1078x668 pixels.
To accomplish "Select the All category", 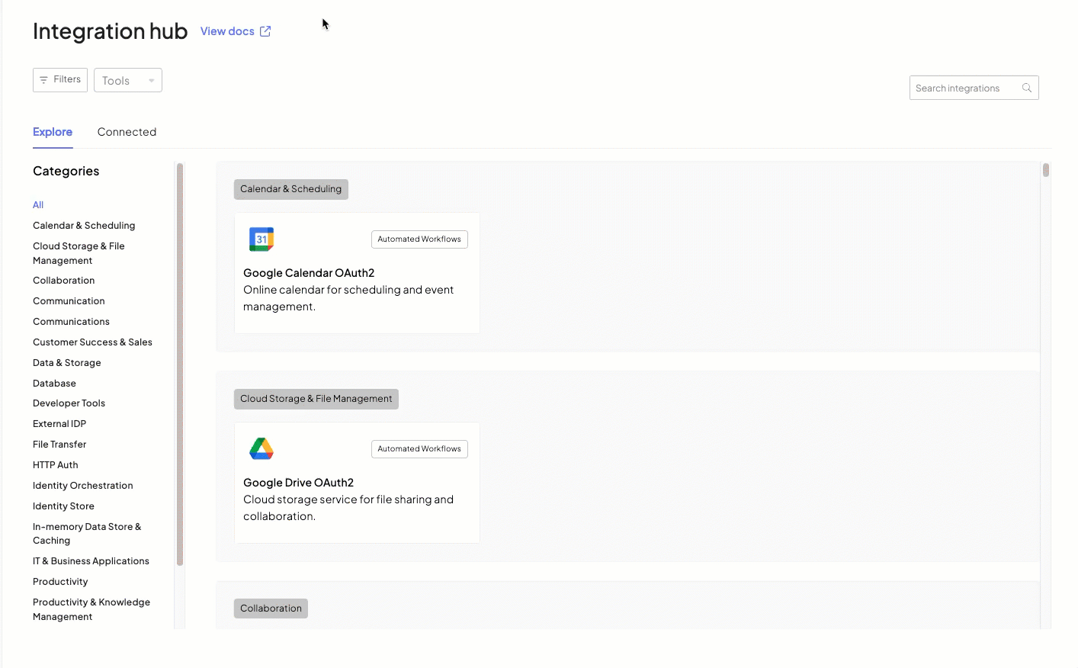I will tap(38, 205).
